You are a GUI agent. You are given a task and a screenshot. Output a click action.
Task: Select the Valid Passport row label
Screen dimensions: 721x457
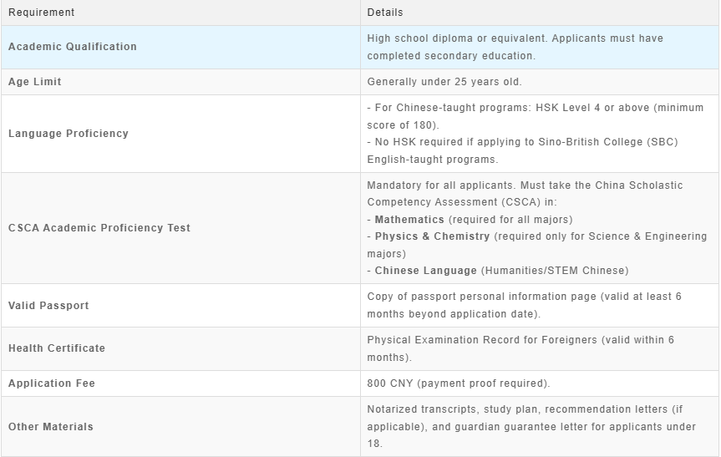click(48, 306)
